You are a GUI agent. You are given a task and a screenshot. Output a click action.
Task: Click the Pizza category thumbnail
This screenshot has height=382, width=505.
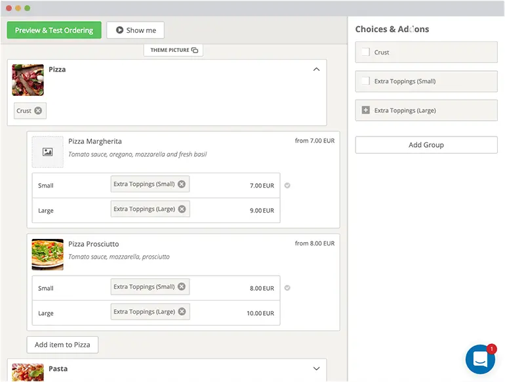point(28,80)
